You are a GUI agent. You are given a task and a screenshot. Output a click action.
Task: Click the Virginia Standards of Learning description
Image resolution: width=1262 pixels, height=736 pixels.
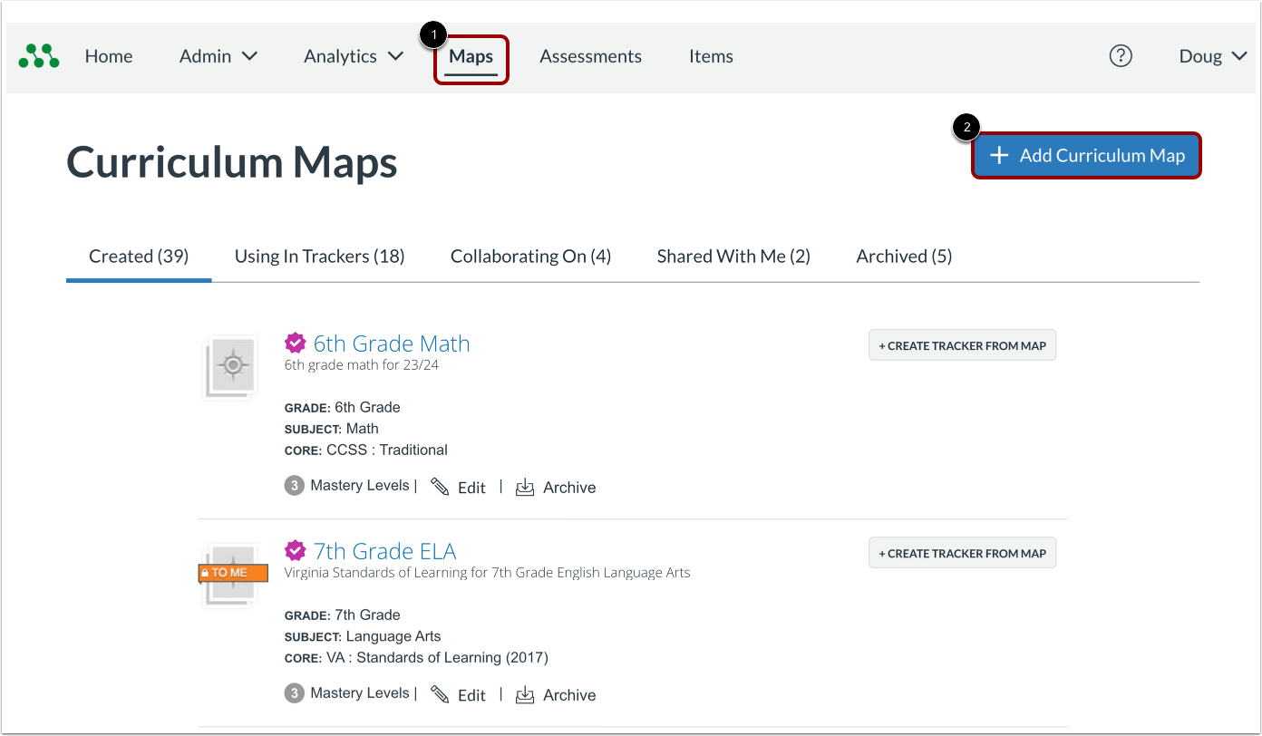(487, 573)
